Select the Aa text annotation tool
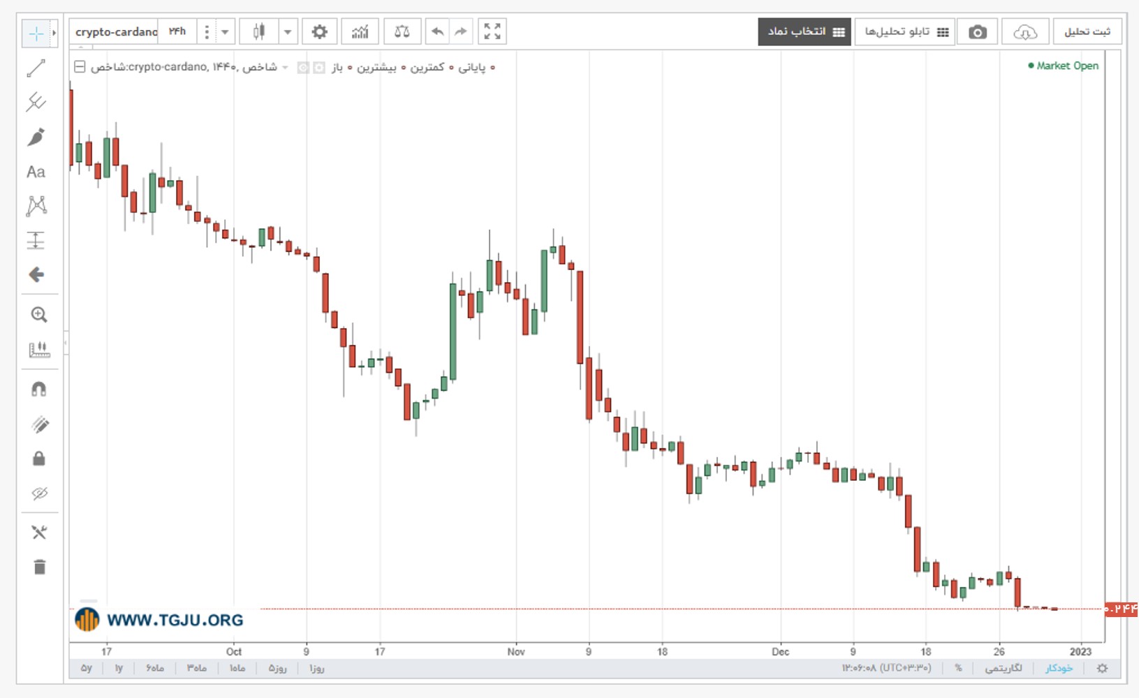 [x=36, y=172]
